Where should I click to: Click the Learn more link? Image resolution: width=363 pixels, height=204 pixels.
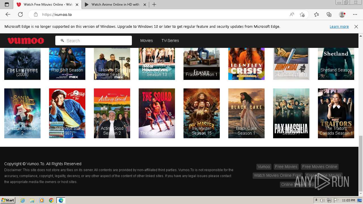click(339, 27)
